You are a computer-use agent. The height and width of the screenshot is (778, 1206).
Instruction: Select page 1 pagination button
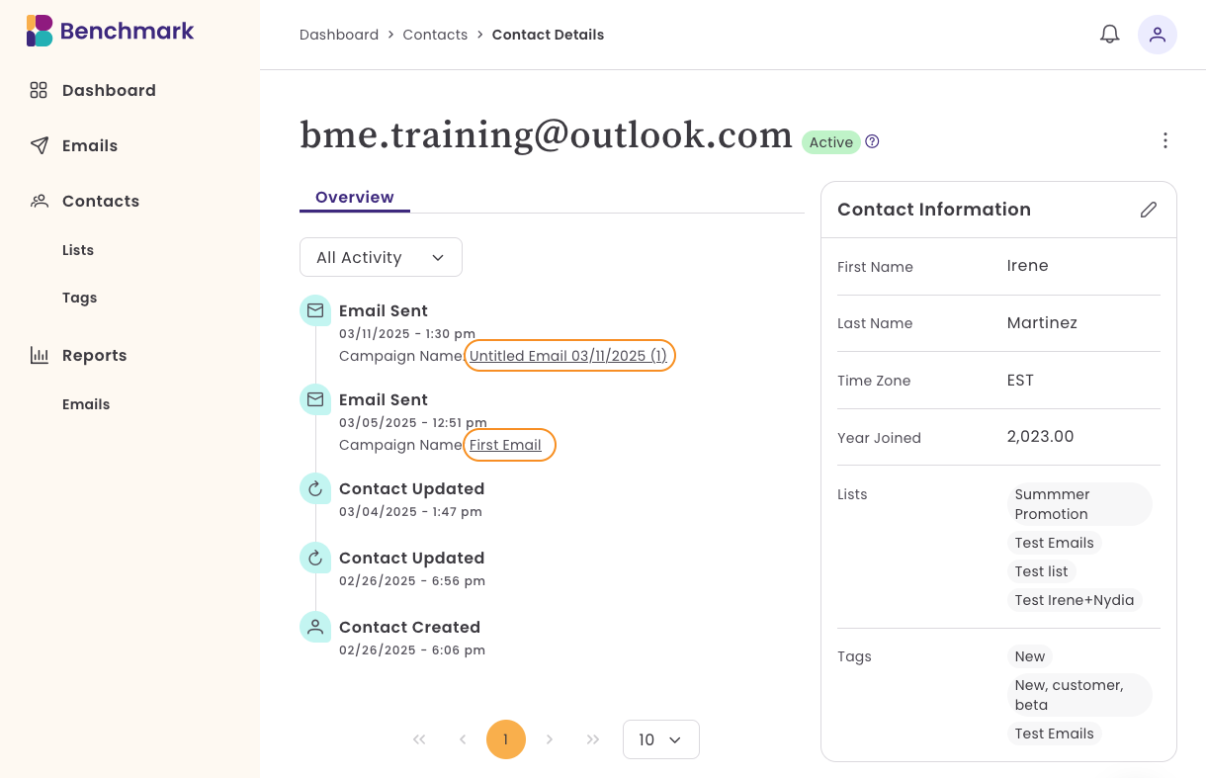click(x=505, y=739)
